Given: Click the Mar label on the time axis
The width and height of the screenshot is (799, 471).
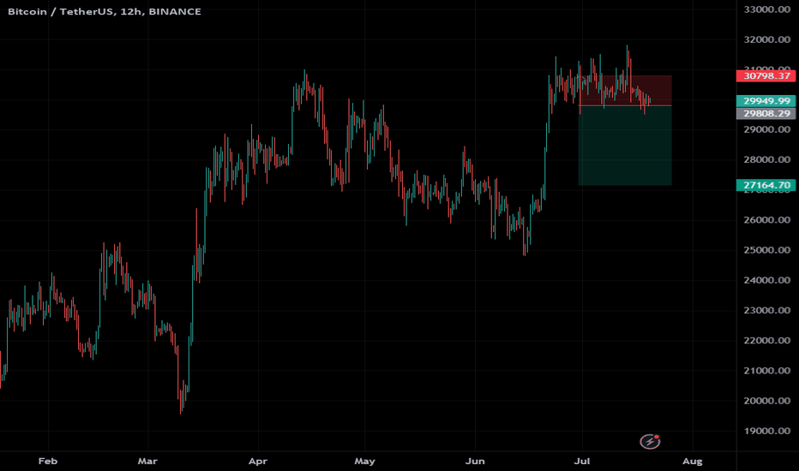Looking at the screenshot, I should coord(147,461).
